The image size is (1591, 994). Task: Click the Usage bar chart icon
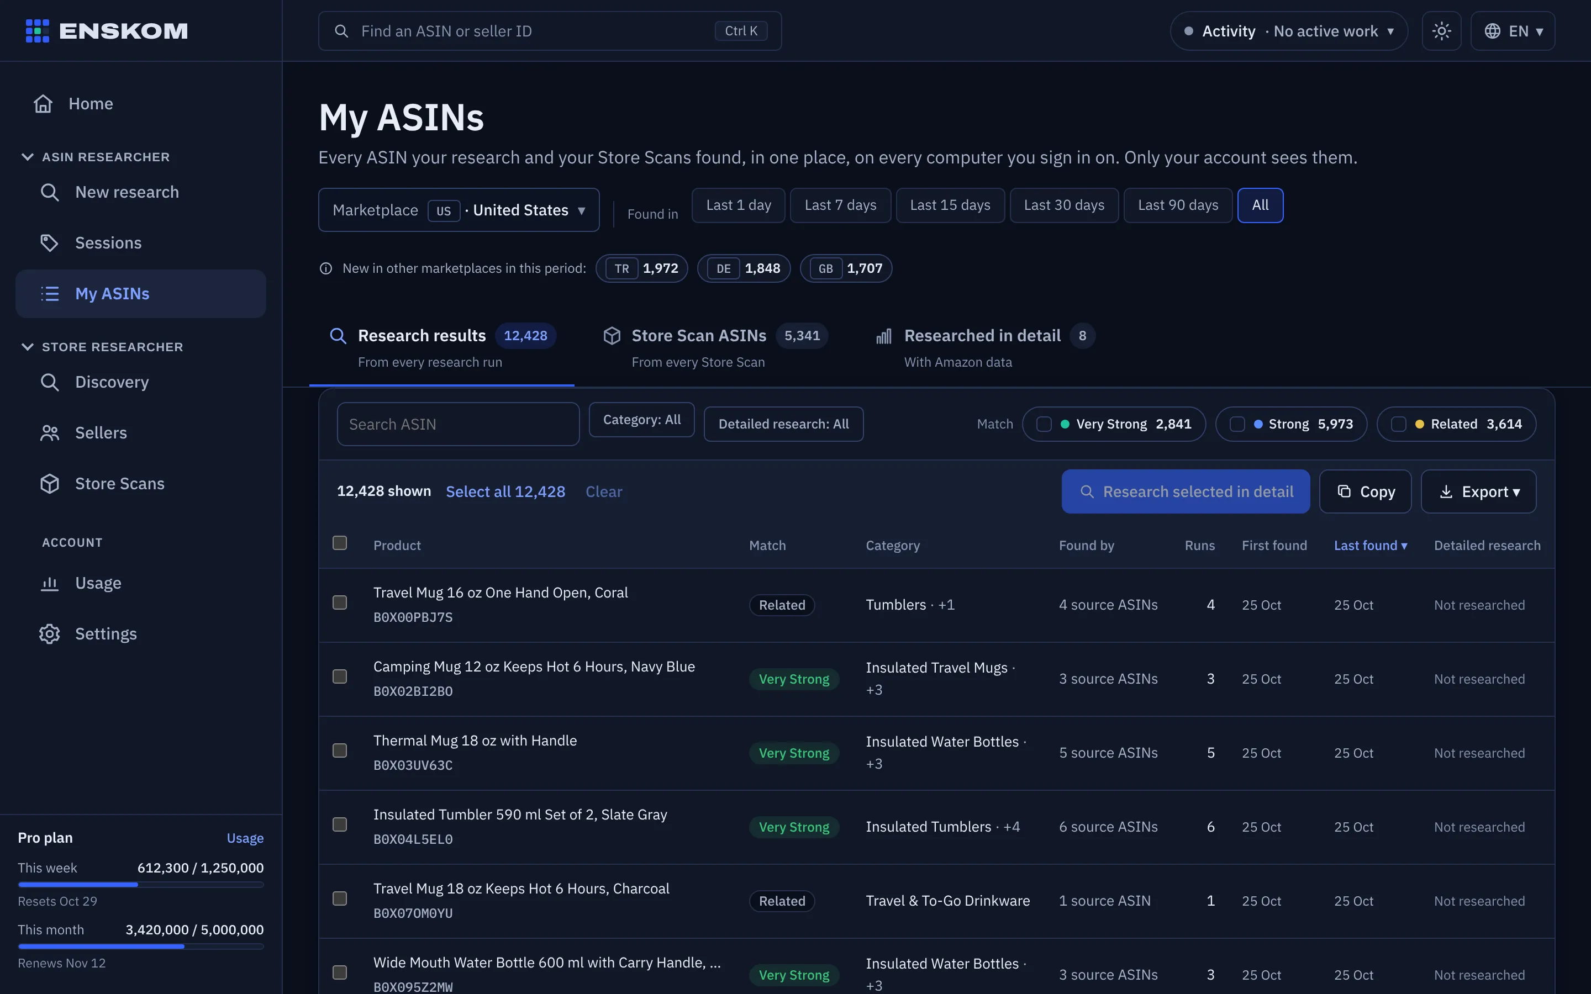tap(50, 583)
